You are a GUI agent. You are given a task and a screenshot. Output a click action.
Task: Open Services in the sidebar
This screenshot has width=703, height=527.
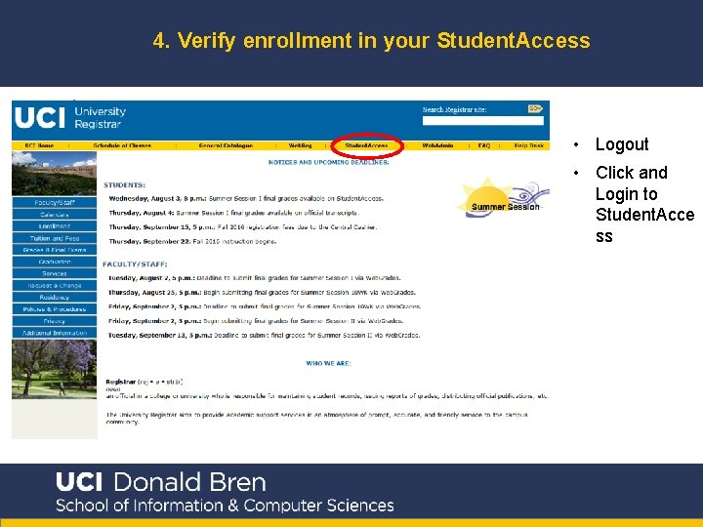coord(55,274)
